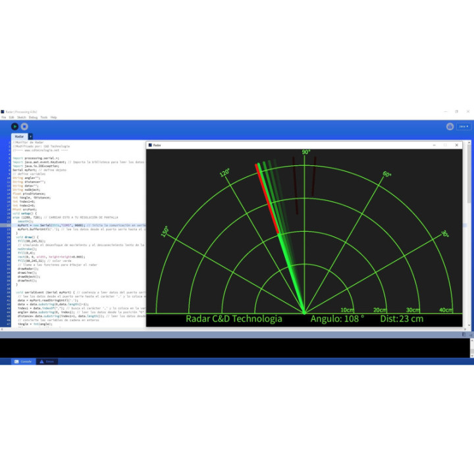Click the 150° label on radar
Screen dimensions: 474x474
pyautogui.click(x=165, y=232)
